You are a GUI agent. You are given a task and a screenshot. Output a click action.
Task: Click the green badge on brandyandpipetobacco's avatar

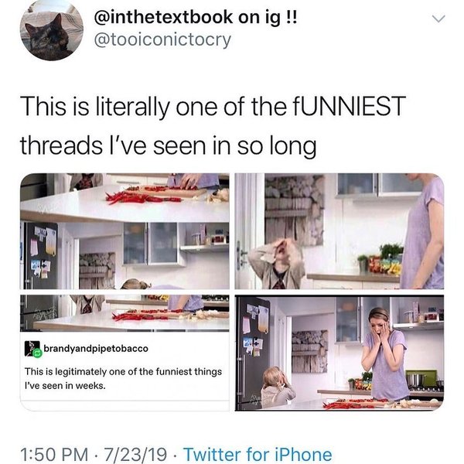click(36, 353)
